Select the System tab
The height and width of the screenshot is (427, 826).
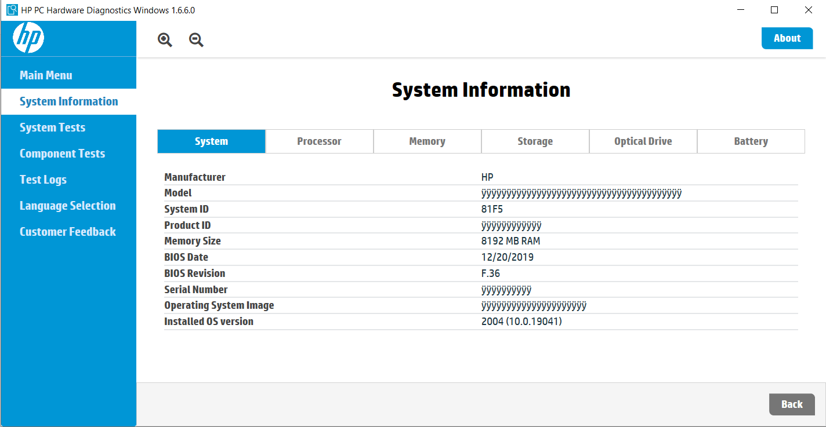coord(211,141)
